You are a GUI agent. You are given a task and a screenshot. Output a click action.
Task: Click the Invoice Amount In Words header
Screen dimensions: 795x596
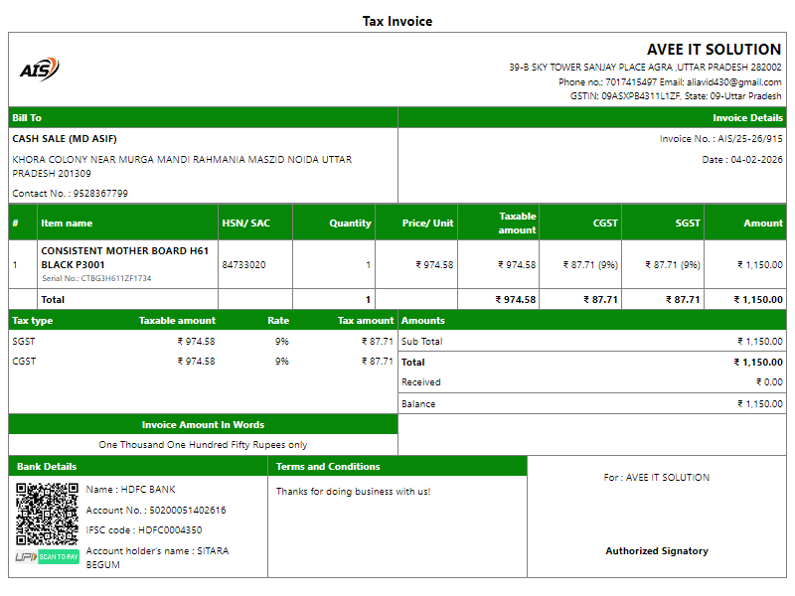[x=203, y=425]
